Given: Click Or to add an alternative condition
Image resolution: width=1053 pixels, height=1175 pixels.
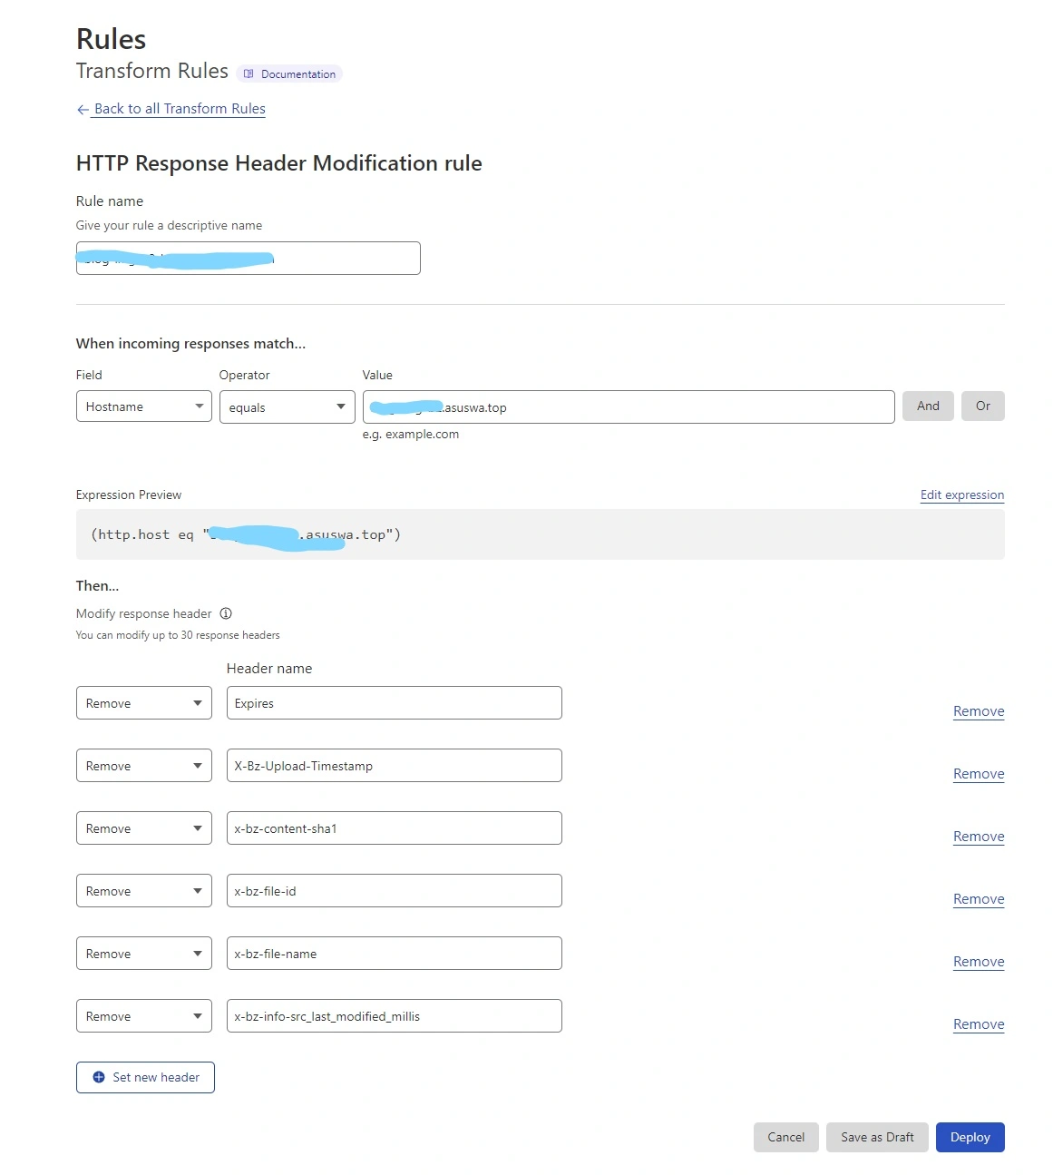Looking at the screenshot, I should tap(982, 406).
